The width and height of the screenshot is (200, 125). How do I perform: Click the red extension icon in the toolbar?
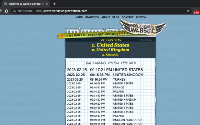[x=196, y=12]
